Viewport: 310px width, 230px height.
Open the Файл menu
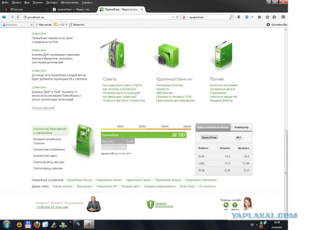point(5,2)
